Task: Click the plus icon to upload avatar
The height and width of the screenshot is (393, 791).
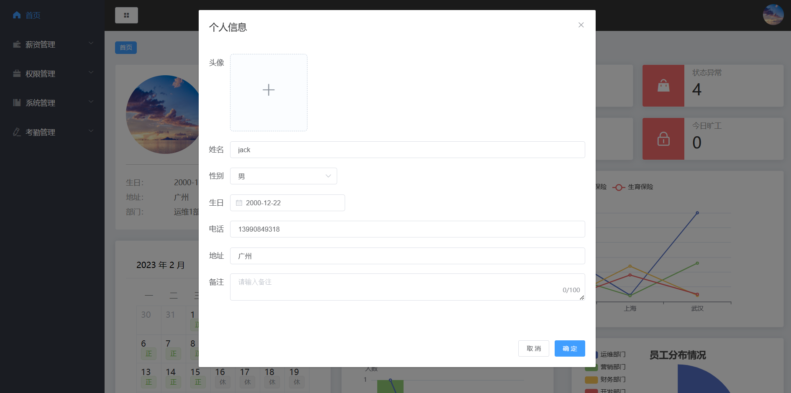Action: click(269, 90)
